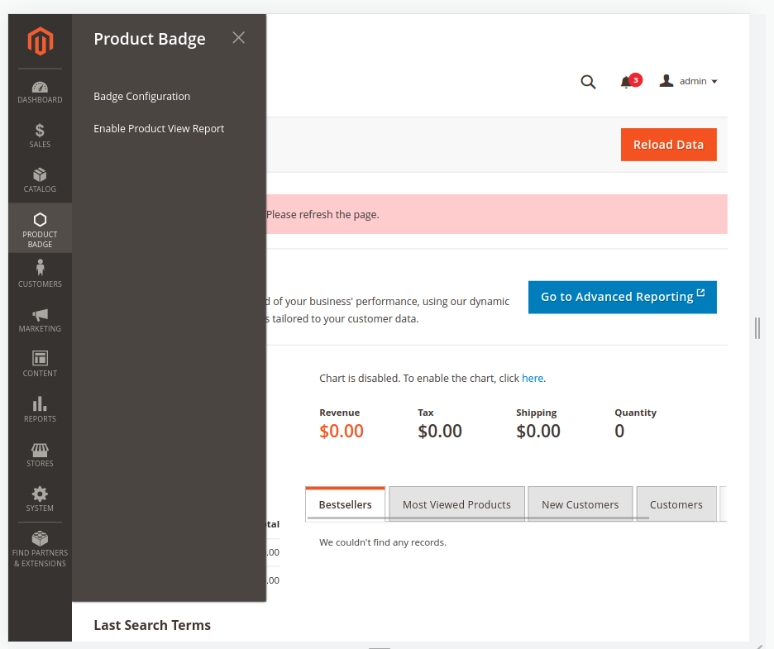Viewport: 774px width, 649px height.
Task: Click the search magnifier icon
Action: click(x=588, y=82)
